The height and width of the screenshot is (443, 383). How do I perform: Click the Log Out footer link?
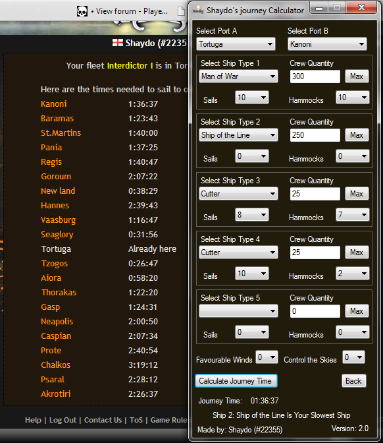pyautogui.click(x=63, y=420)
